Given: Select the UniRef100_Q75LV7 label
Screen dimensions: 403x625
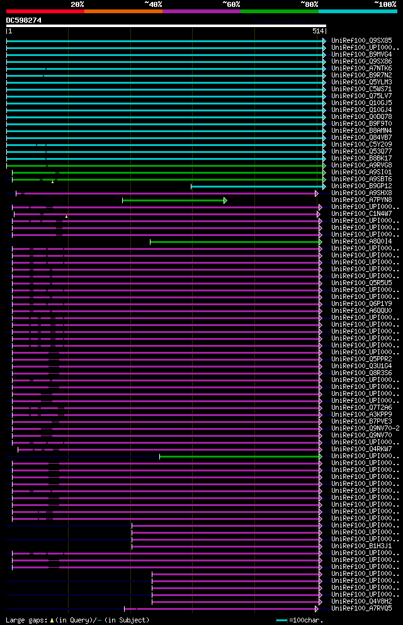Looking at the screenshot, I should click(361, 96).
